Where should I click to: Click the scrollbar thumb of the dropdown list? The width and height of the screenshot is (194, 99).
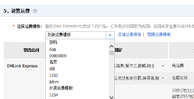[111, 53]
